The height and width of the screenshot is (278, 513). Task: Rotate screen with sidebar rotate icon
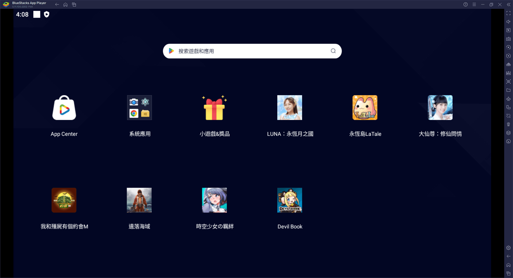[x=508, y=107]
